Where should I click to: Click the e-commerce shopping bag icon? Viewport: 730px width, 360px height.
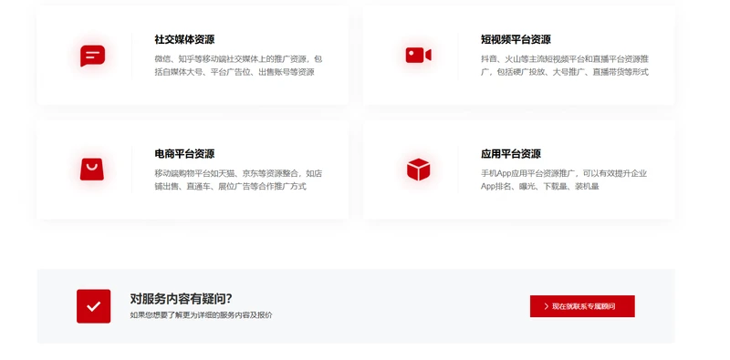[x=92, y=170]
